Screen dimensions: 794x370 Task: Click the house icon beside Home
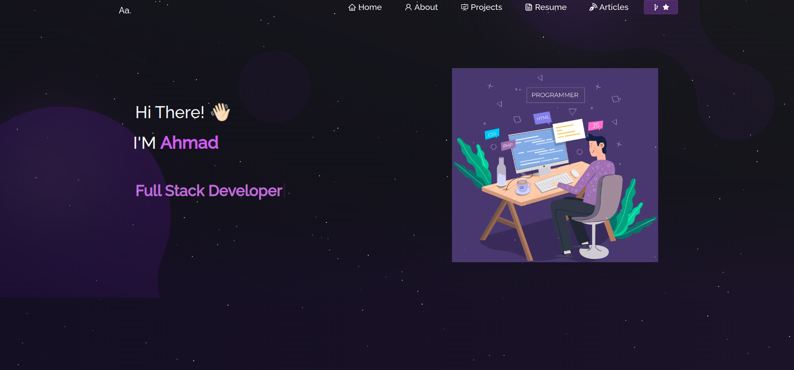[352, 7]
